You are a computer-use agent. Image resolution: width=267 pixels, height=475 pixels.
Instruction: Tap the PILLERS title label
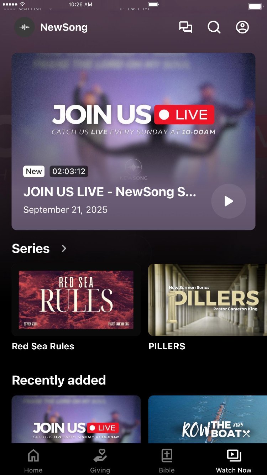(167, 346)
